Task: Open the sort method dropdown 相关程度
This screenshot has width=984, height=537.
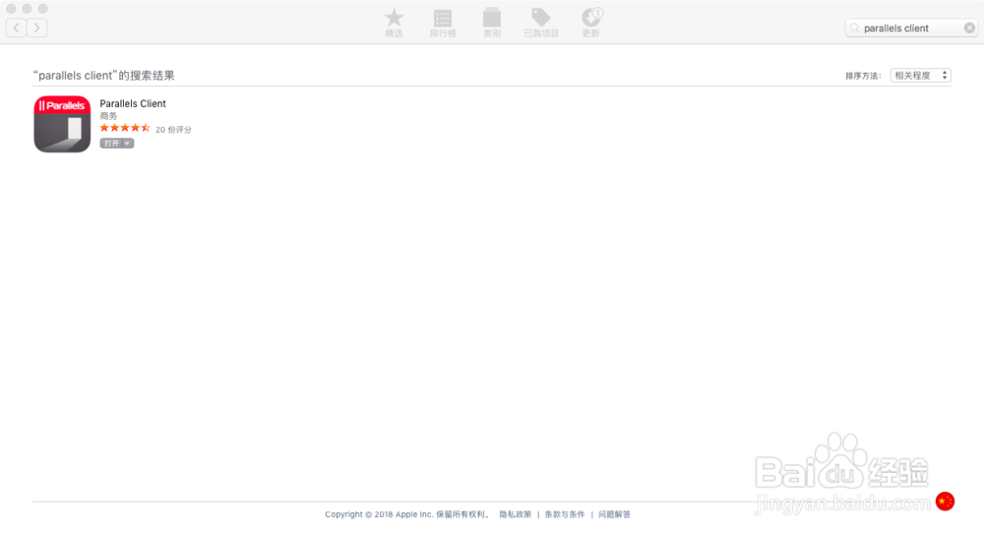Action: point(921,76)
